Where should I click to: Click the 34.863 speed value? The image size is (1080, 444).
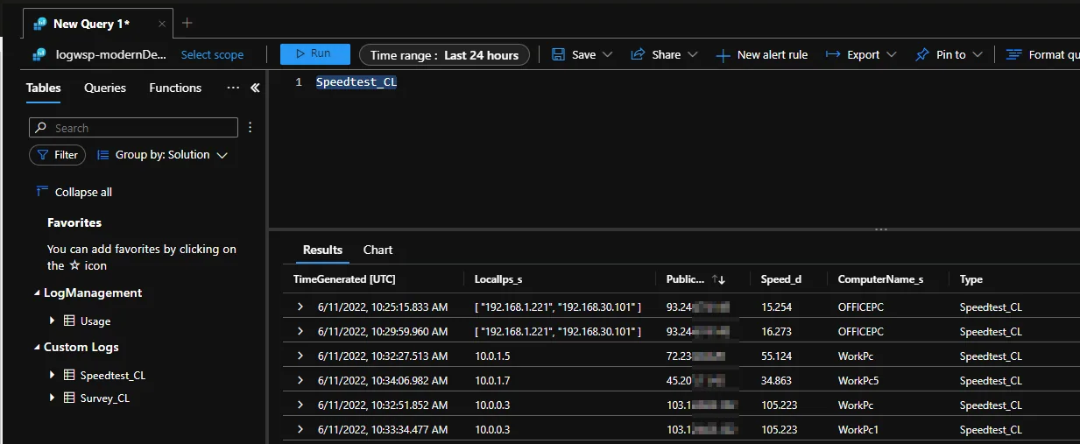point(776,381)
